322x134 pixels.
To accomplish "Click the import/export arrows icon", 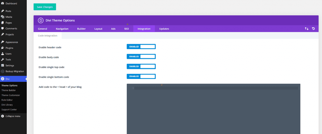I will [307, 29].
